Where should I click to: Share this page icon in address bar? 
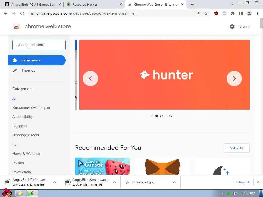coord(198,13)
